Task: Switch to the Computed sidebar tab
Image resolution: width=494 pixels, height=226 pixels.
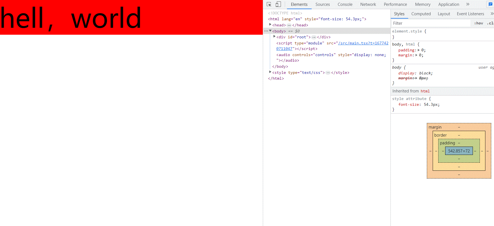Action: point(421,14)
